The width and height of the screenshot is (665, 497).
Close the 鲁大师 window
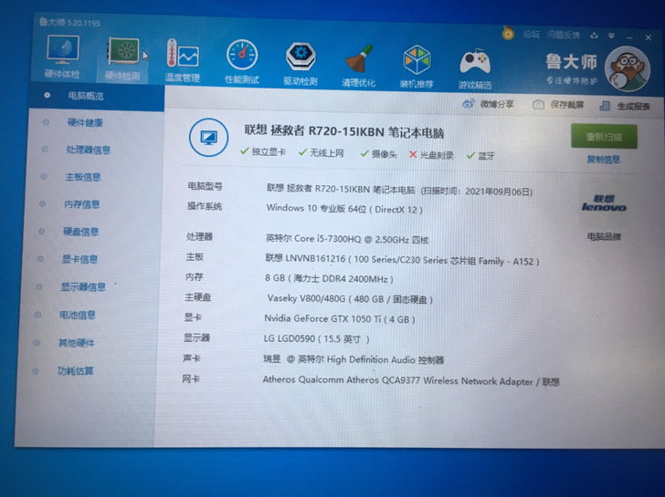[x=648, y=37]
